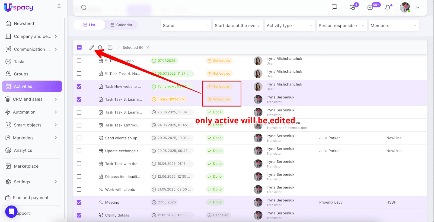Click the search magnifier icon
Image resolution: width=434 pixels, height=222 pixels.
(84, 8)
